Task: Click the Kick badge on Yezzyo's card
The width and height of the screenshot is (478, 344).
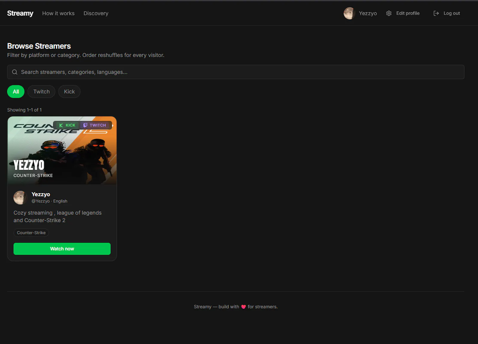Action: (67, 125)
